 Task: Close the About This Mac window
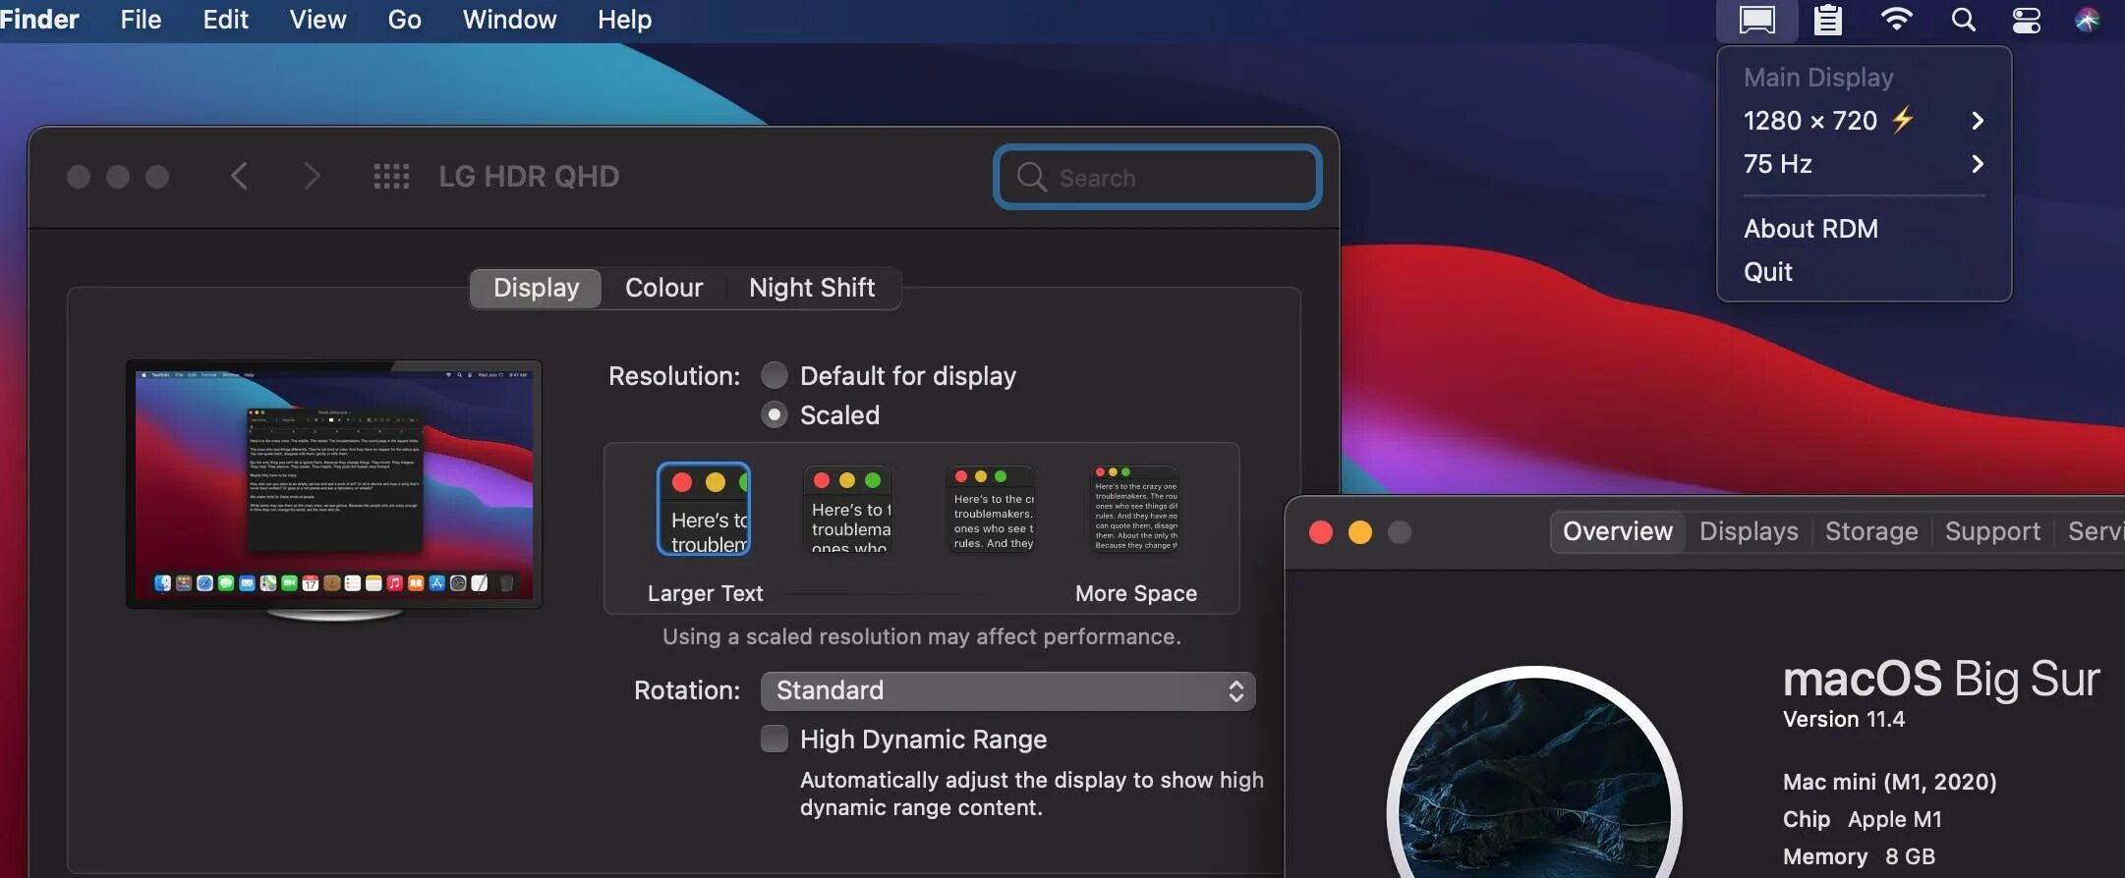click(1321, 531)
